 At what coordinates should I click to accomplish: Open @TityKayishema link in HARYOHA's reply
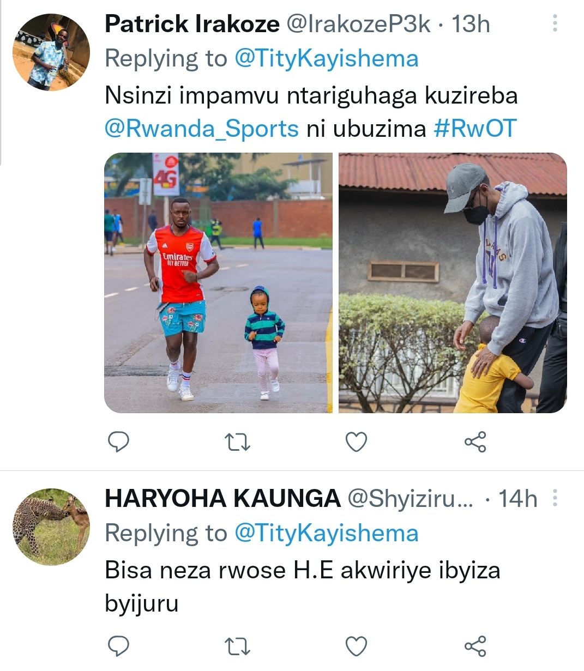tap(326, 533)
